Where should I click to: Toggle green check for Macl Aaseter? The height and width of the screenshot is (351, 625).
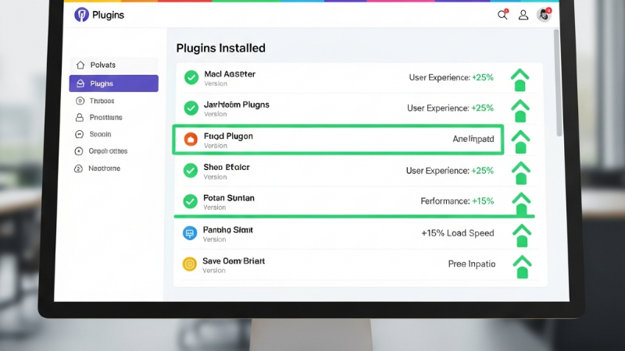(191, 77)
